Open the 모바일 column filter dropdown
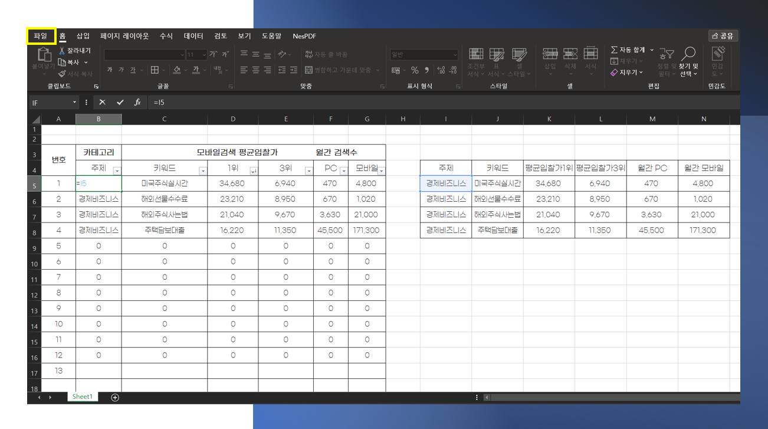Screen dimensions: 768x429 click(x=381, y=171)
